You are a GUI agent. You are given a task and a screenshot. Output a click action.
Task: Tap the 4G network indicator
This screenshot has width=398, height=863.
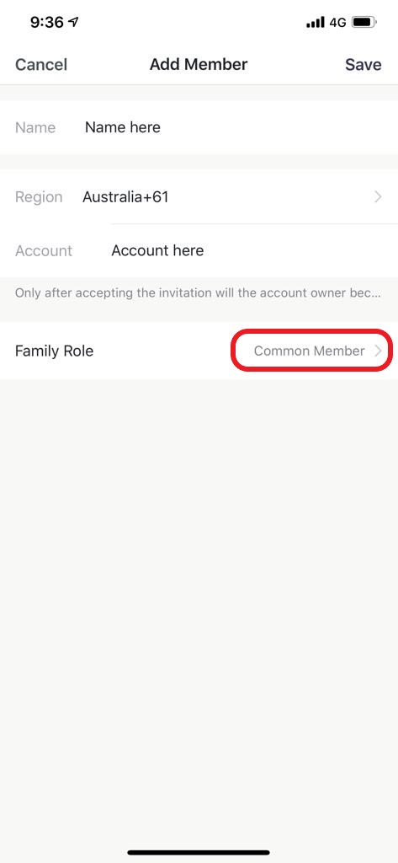point(337,23)
